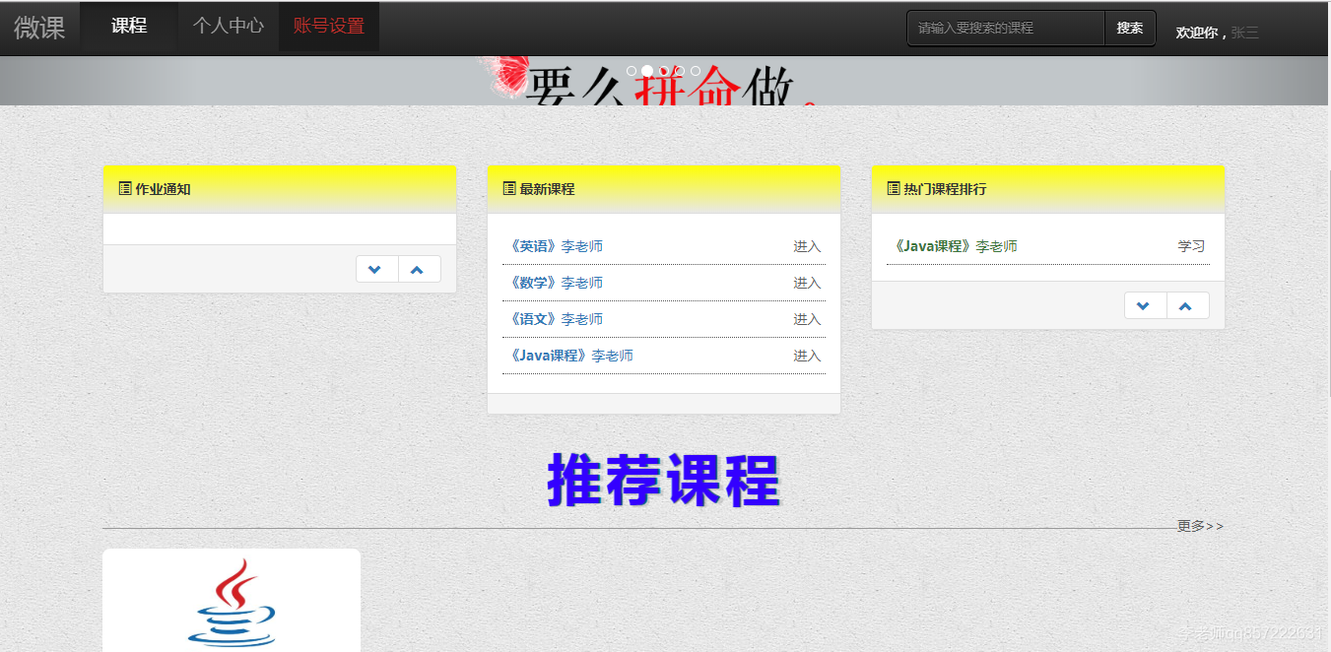Click 学习 next to 《Java课程》李老师
1331x652 pixels.
point(1193,245)
